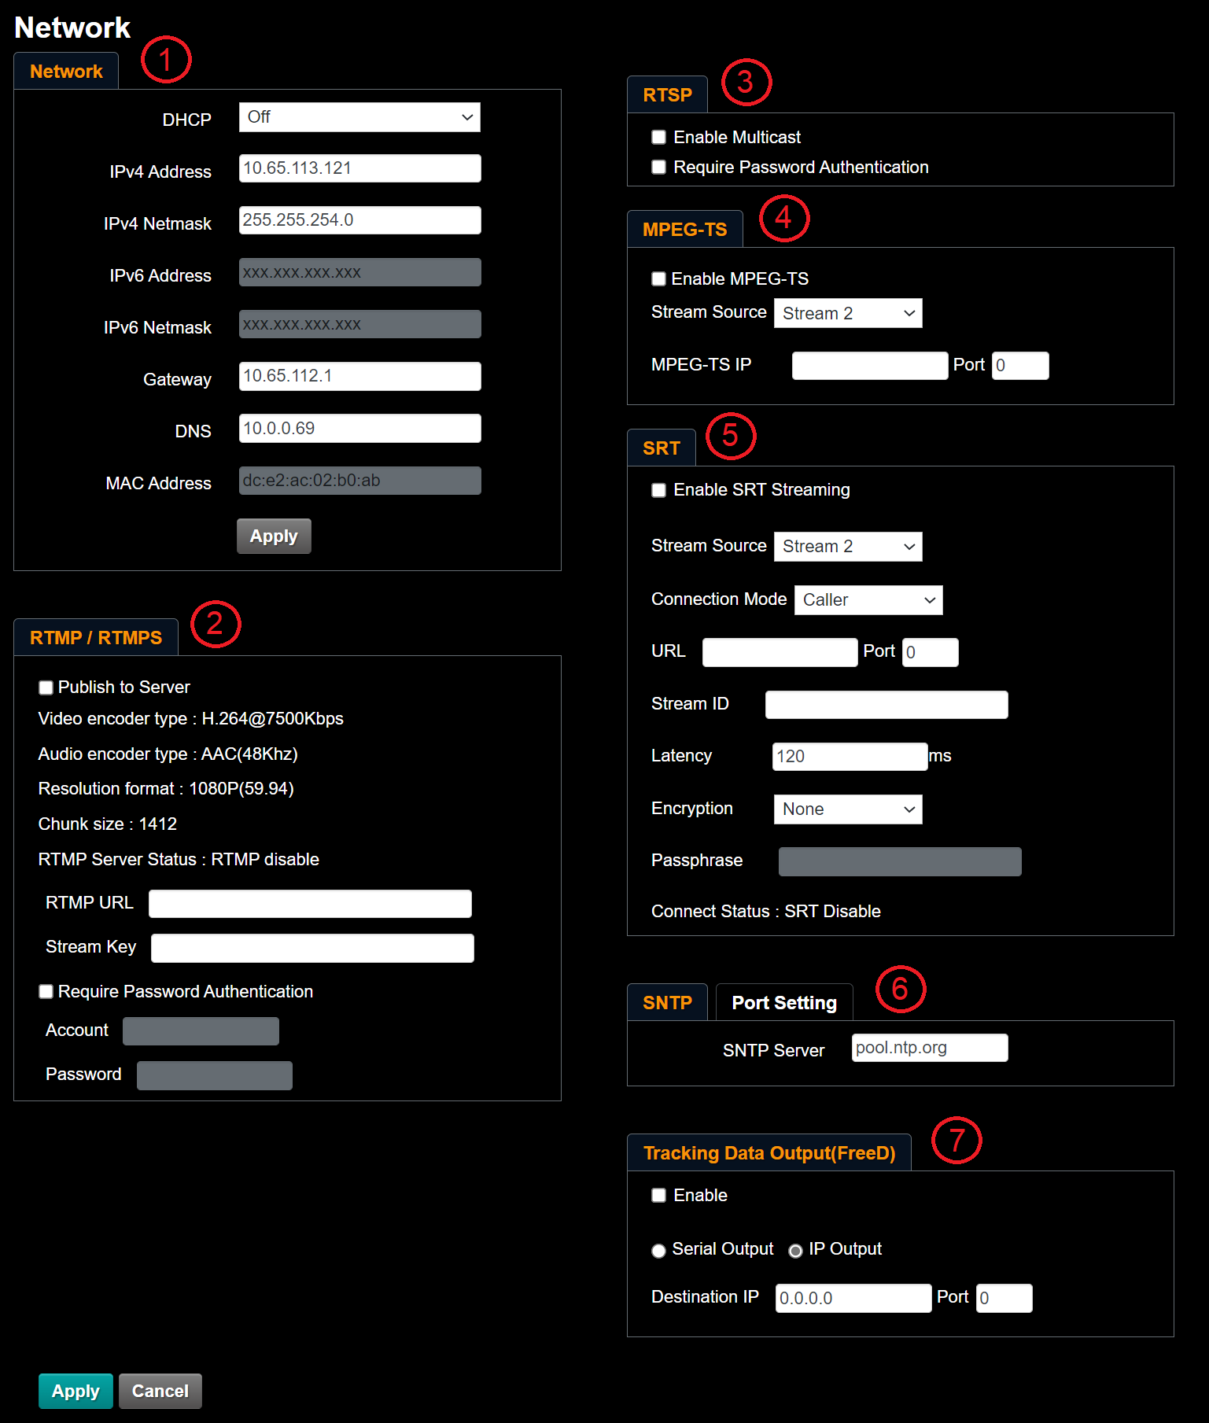Open the SRT Encryption dropdown
The width and height of the screenshot is (1209, 1423).
(847, 809)
